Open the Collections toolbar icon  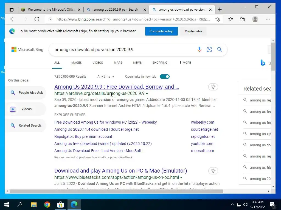(243, 19)
